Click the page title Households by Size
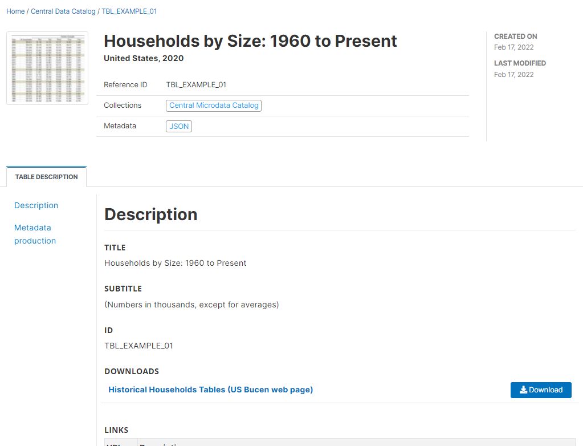The image size is (583, 446). [250, 41]
